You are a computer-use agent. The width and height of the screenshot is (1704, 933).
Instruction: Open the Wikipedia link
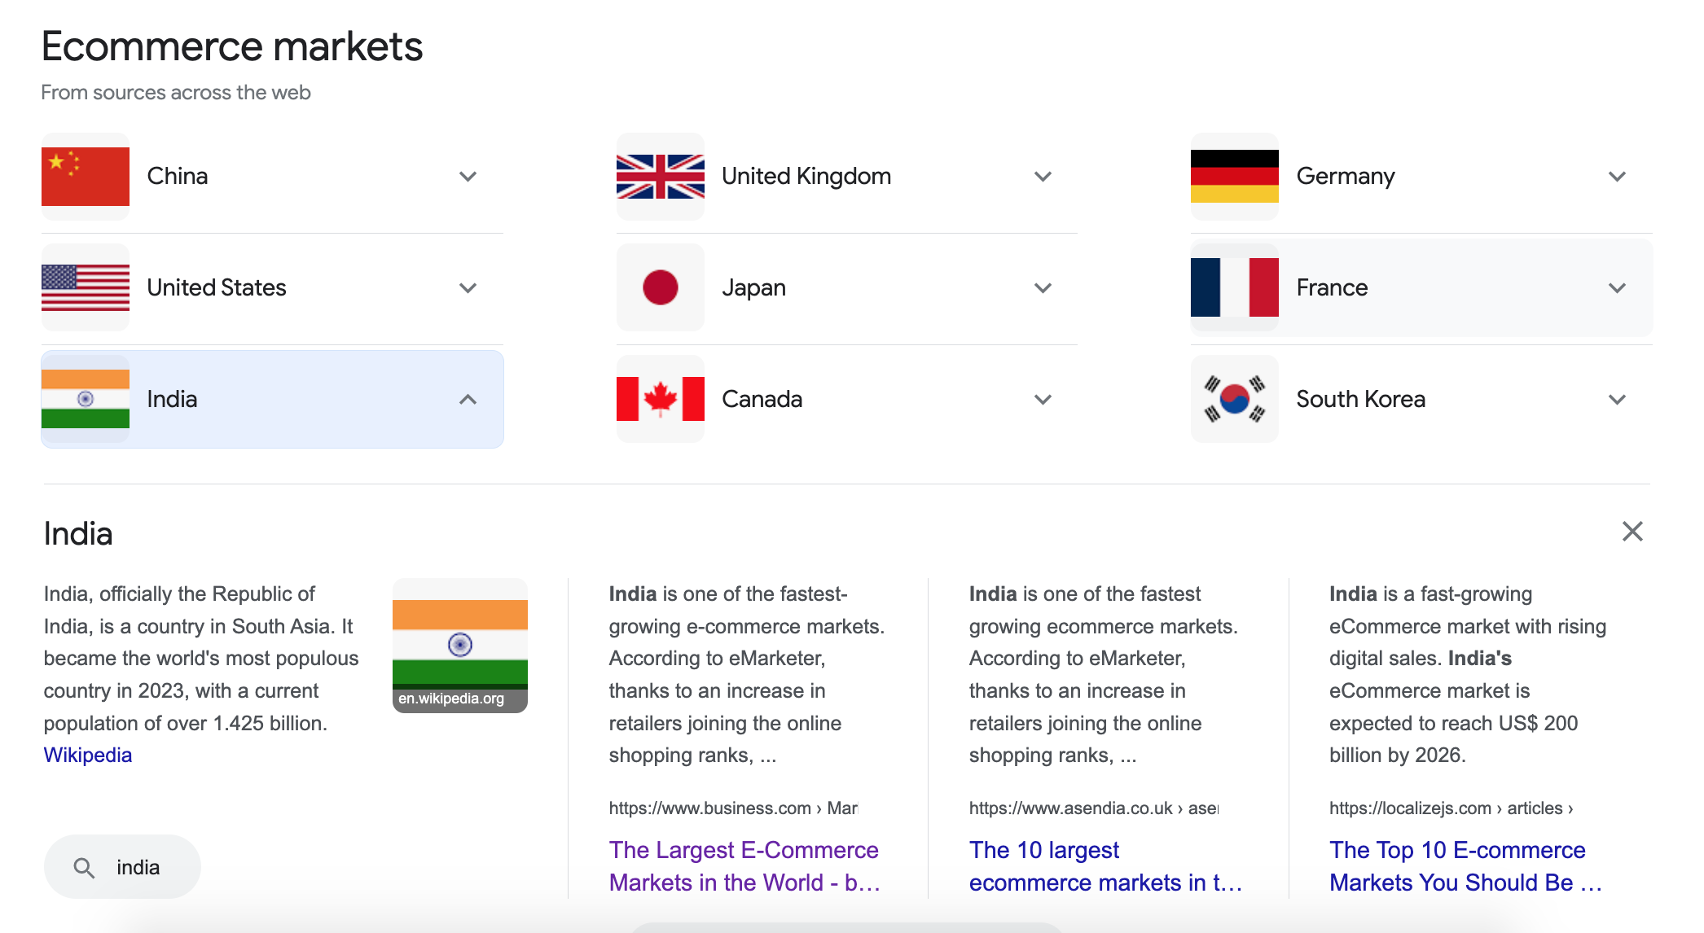88,755
